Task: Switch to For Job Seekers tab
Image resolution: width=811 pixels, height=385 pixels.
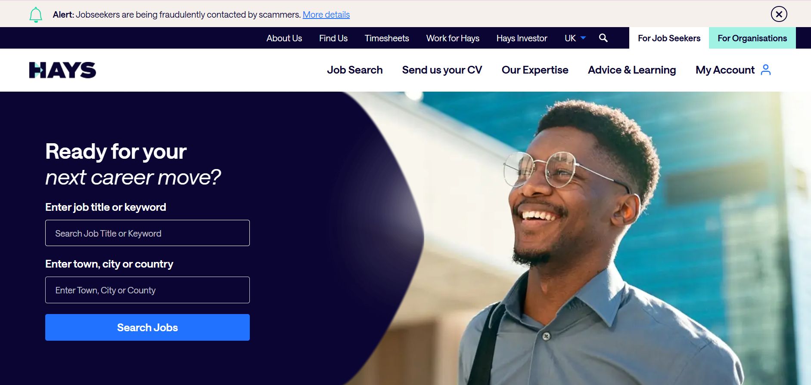Action: click(x=669, y=38)
